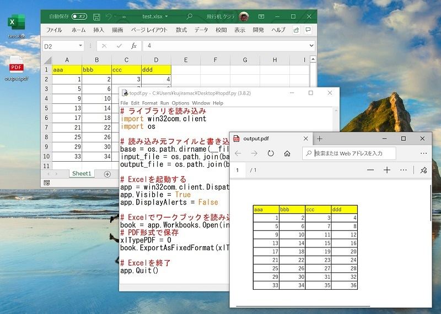Image resolution: width=441 pixels, height=314 pixels.
Task: Click the browser Home icon
Action: (287, 153)
